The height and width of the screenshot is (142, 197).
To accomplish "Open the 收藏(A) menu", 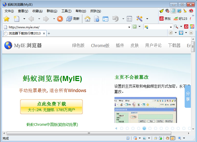I will click(38, 11).
